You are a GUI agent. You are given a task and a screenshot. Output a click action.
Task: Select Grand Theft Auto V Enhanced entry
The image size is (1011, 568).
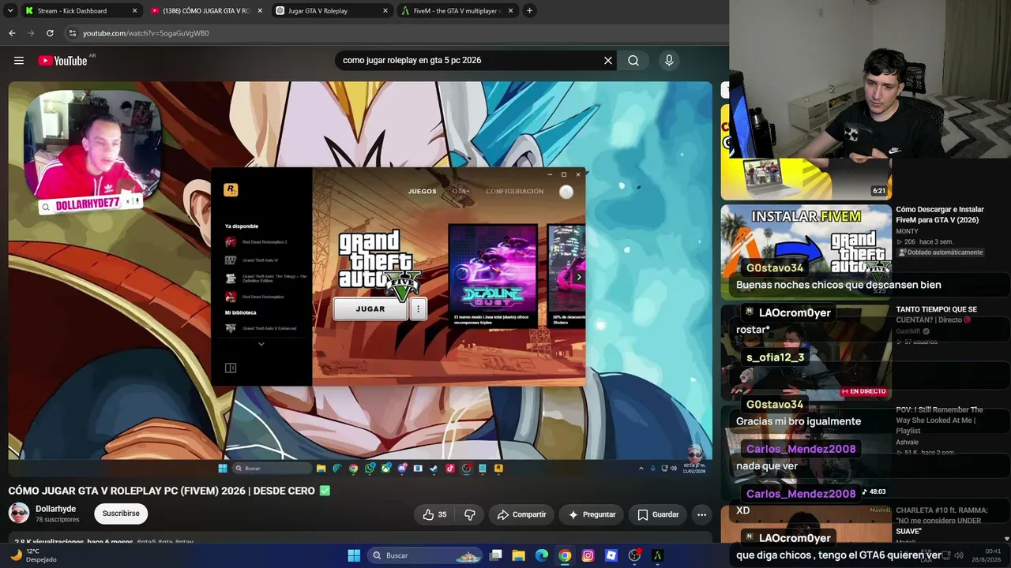261,328
